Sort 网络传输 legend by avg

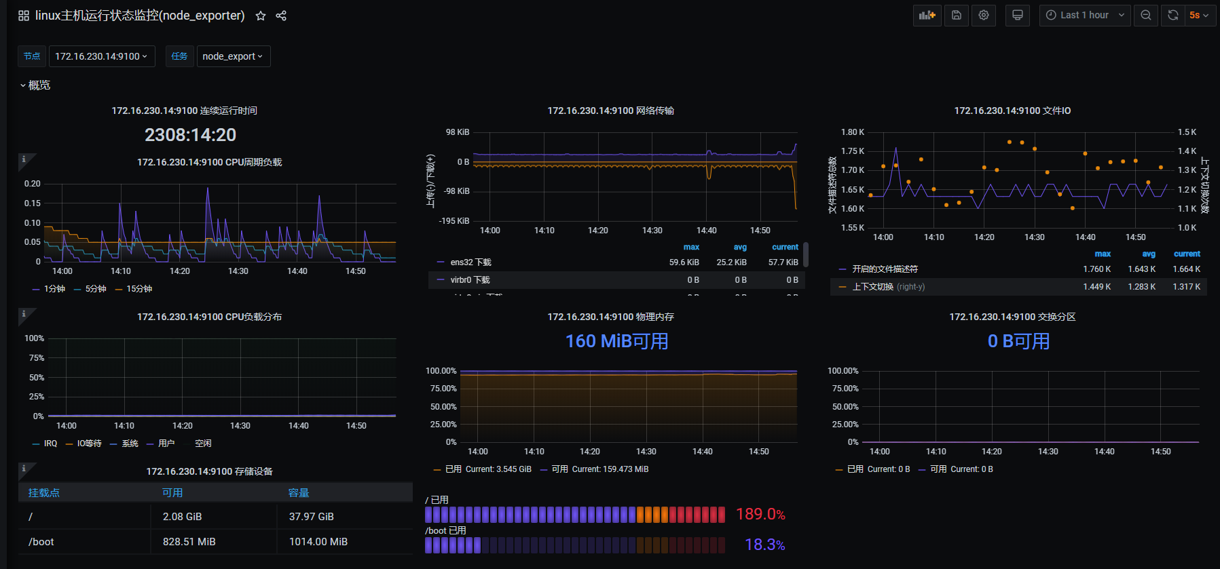740,248
